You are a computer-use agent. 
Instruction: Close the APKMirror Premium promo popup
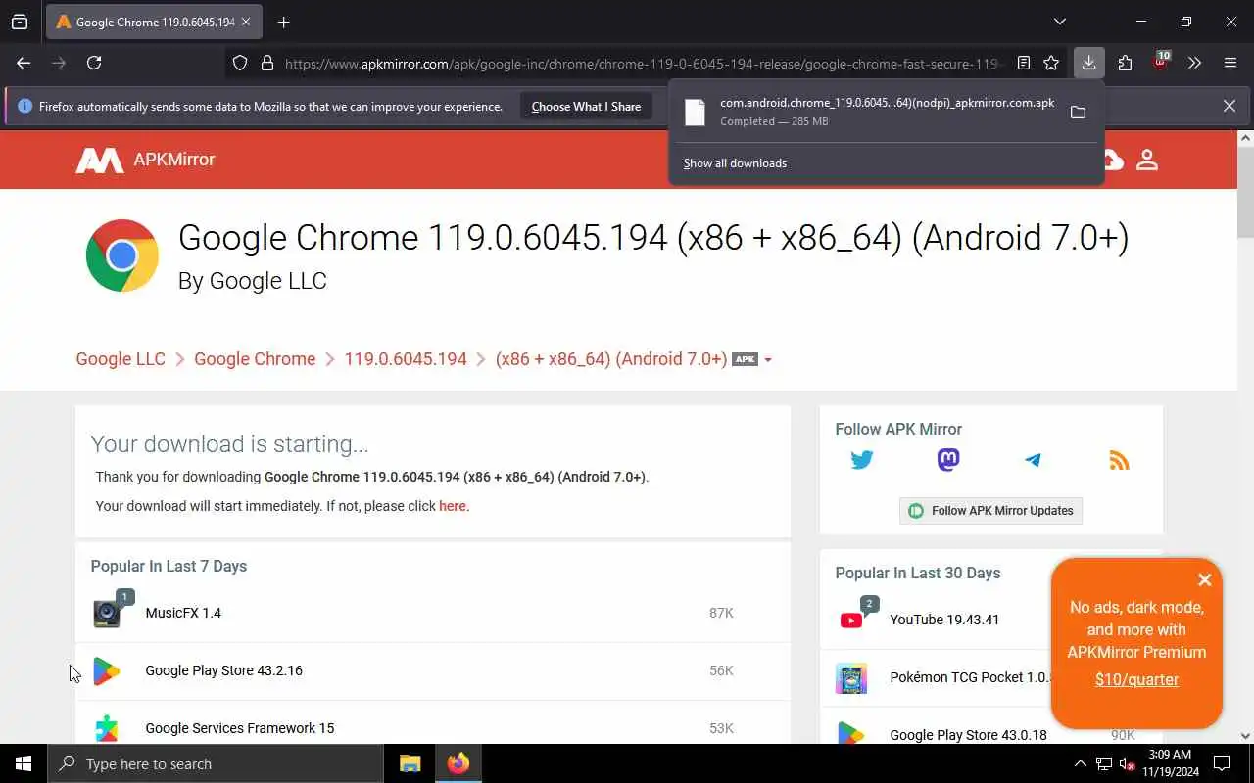point(1205,579)
